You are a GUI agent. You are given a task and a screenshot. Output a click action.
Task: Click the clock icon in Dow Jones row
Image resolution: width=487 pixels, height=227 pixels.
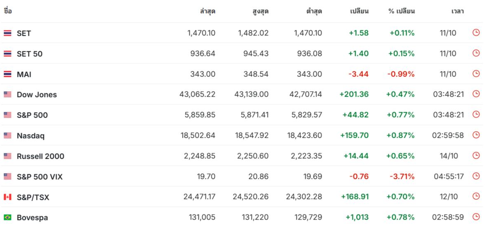click(476, 94)
